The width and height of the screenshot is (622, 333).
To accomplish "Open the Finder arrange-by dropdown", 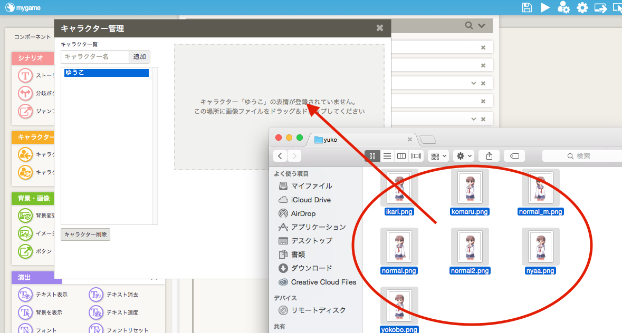I will (x=438, y=156).
